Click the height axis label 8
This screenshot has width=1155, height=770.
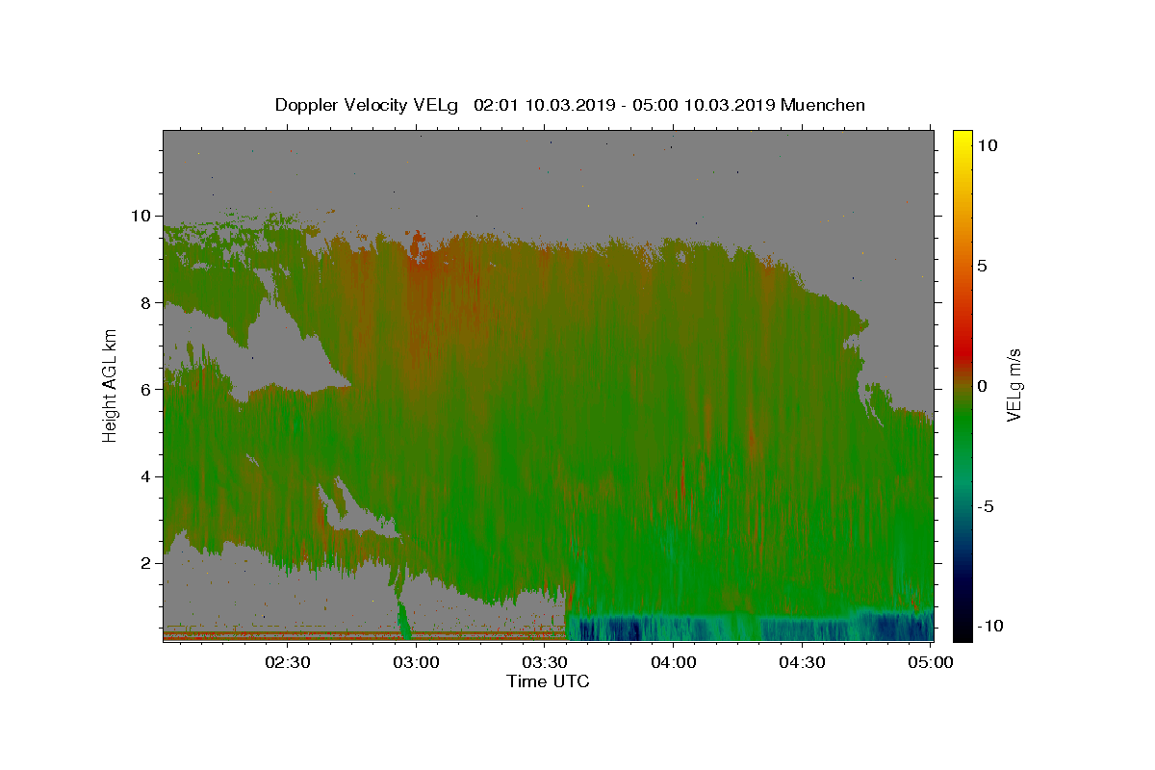tap(148, 303)
